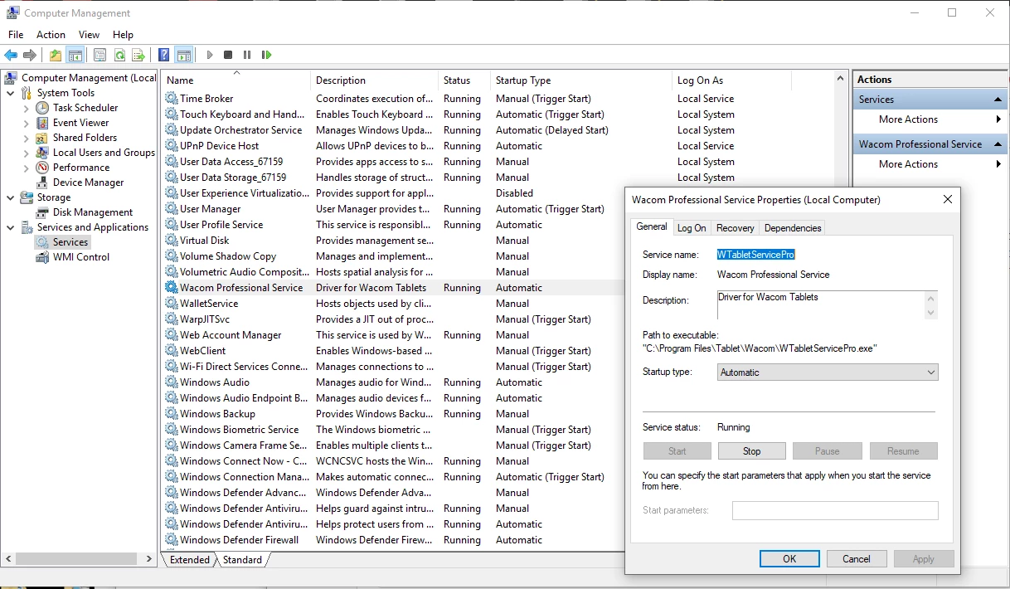Image resolution: width=1010 pixels, height=589 pixels.
Task: Collapse the Storage tree node
Action: pos(11,197)
